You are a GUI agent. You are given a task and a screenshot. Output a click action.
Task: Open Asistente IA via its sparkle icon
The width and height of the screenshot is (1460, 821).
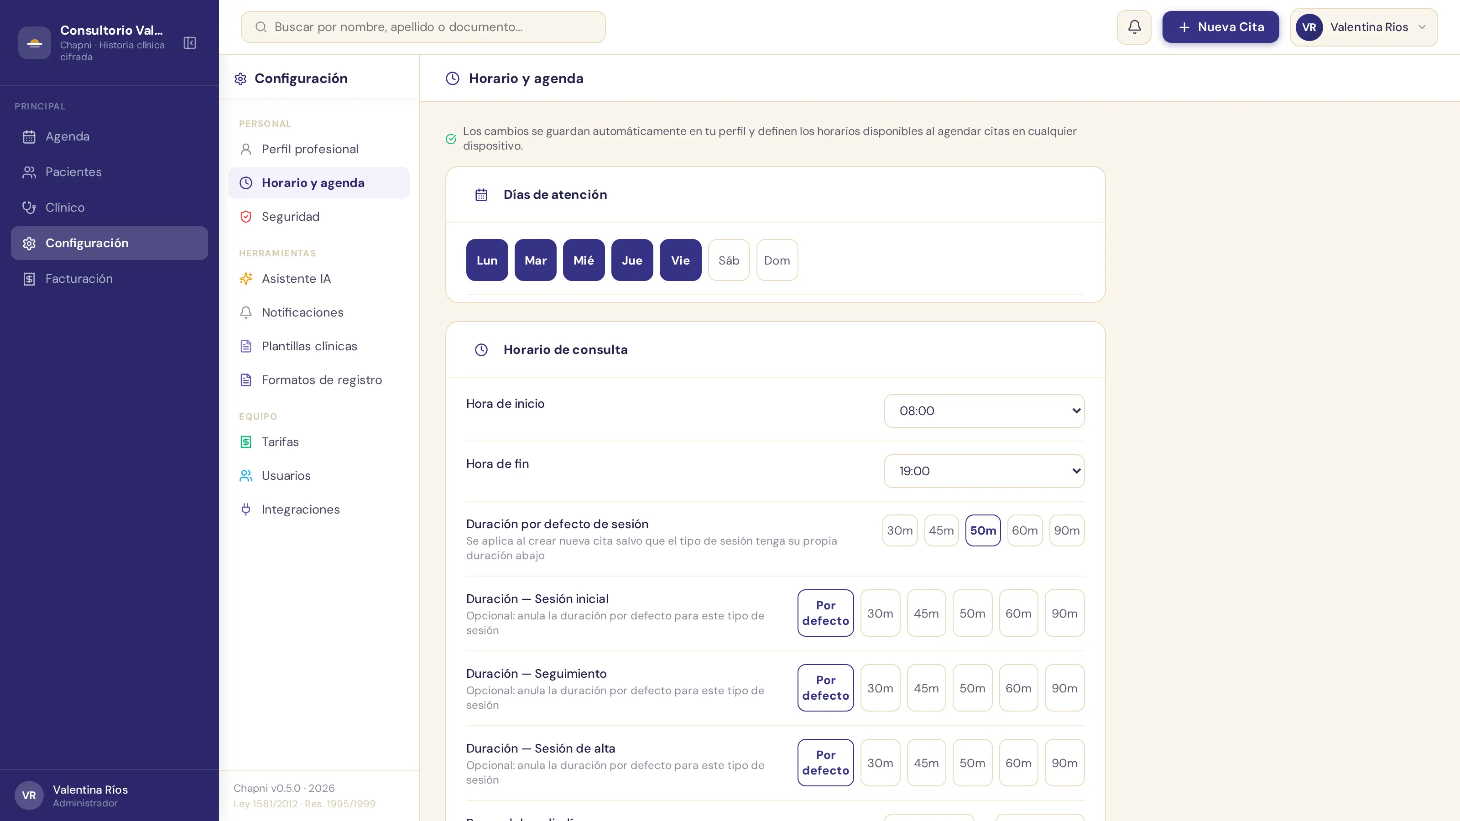pos(246,279)
